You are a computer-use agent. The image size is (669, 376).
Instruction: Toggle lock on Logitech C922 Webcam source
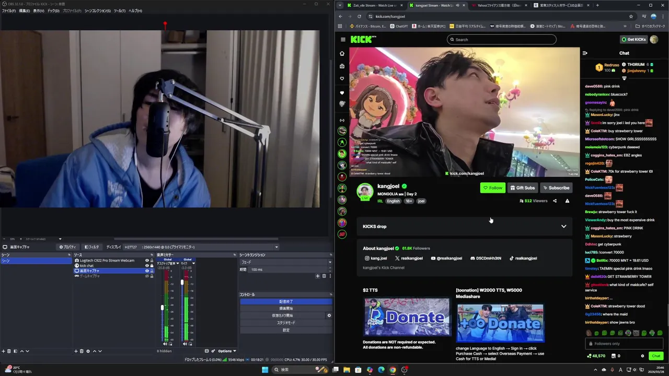tap(152, 261)
